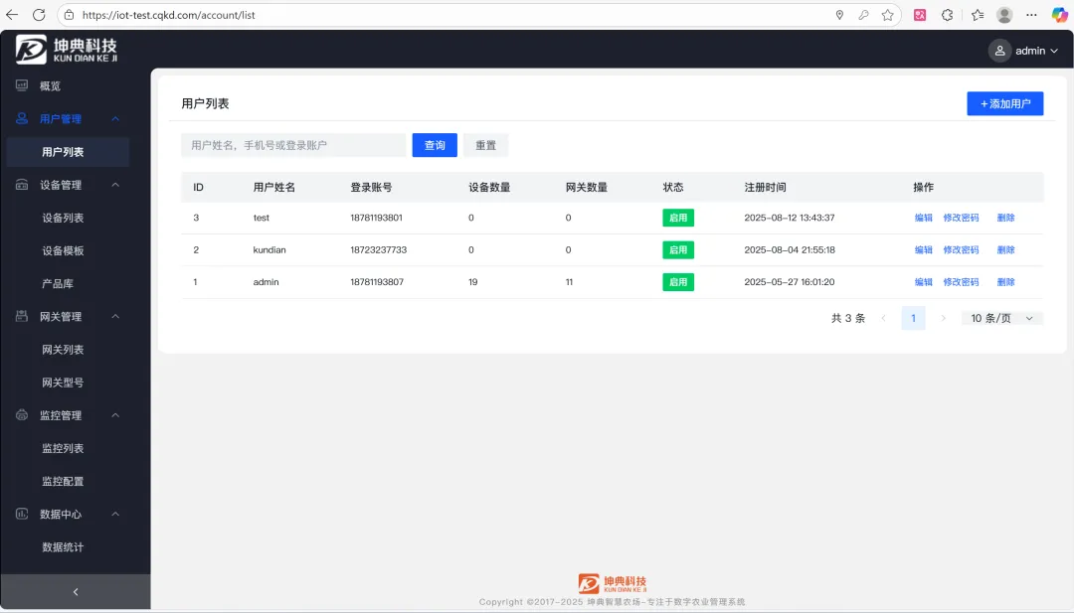Go to the previous page arrow

(x=884, y=318)
